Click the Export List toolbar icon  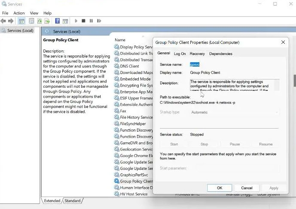point(47,21)
